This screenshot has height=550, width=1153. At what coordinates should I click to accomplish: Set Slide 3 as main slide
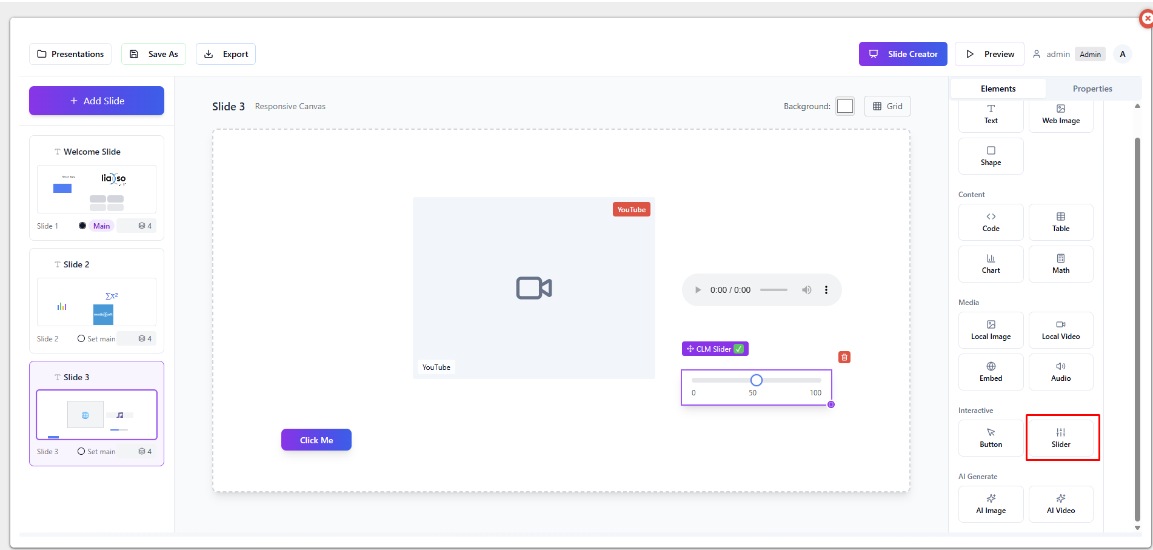pyautogui.click(x=96, y=452)
